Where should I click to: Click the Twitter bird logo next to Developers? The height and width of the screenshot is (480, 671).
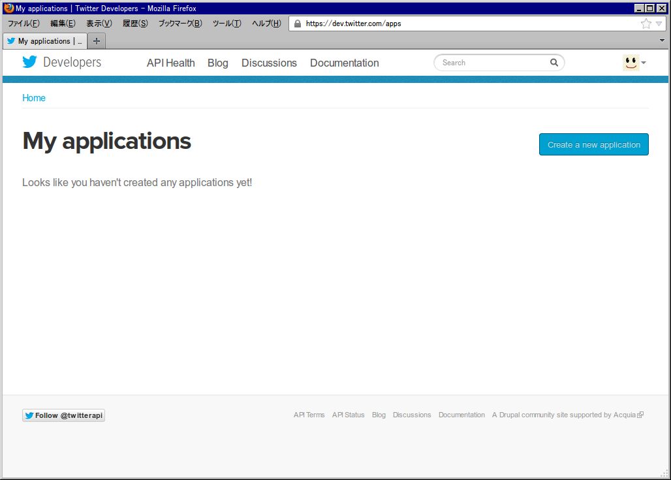29,62
